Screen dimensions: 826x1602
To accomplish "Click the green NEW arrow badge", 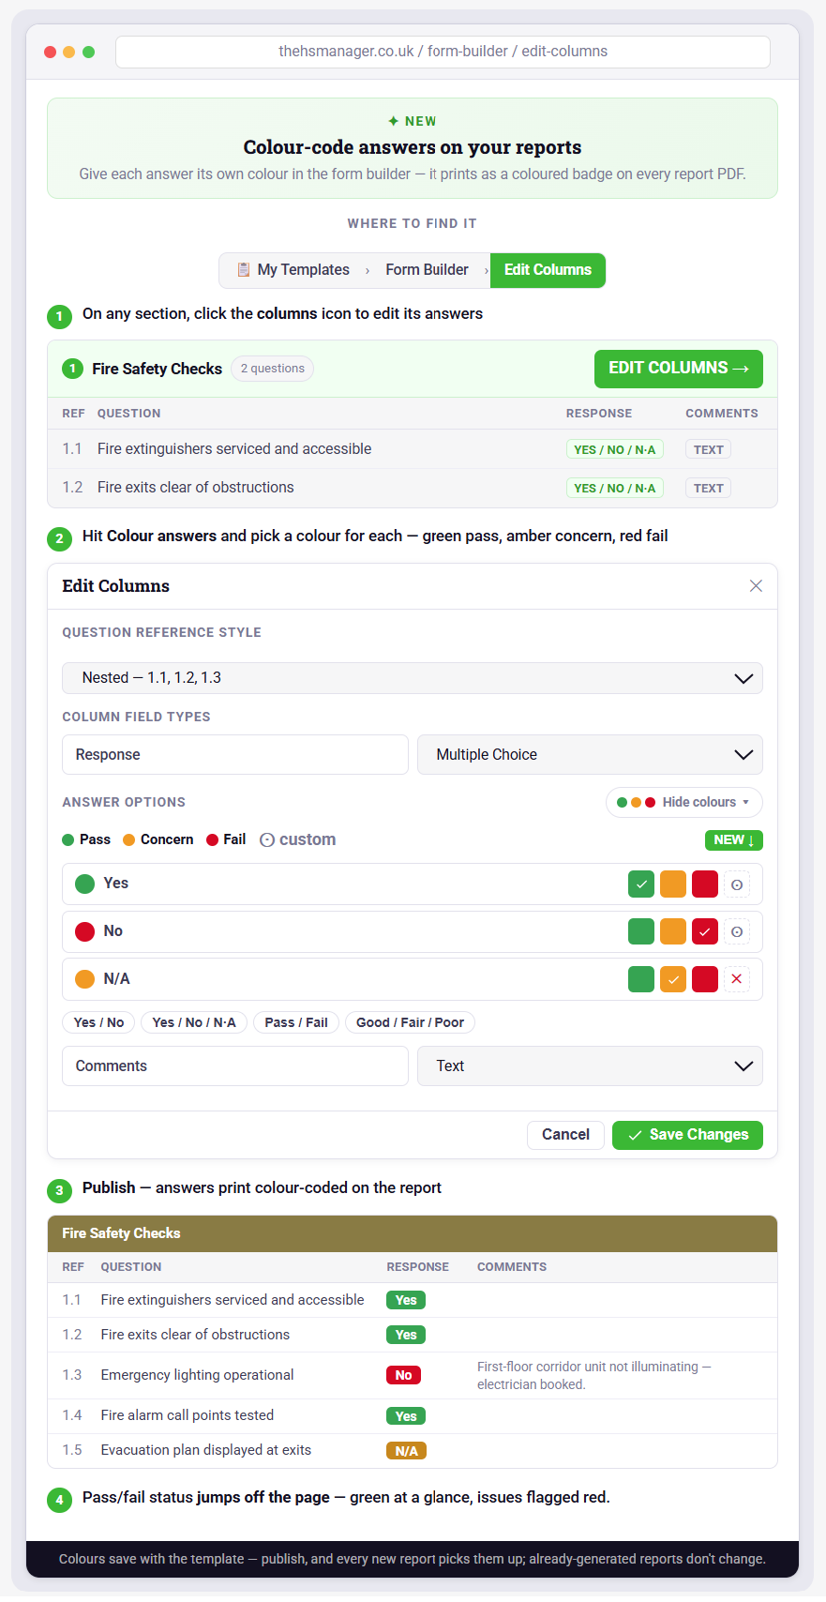I will (734, 840).
